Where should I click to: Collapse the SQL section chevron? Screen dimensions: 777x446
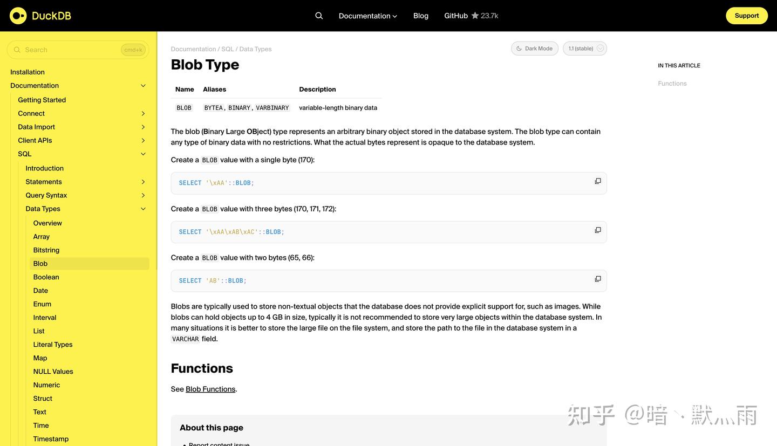click(143, 154)
